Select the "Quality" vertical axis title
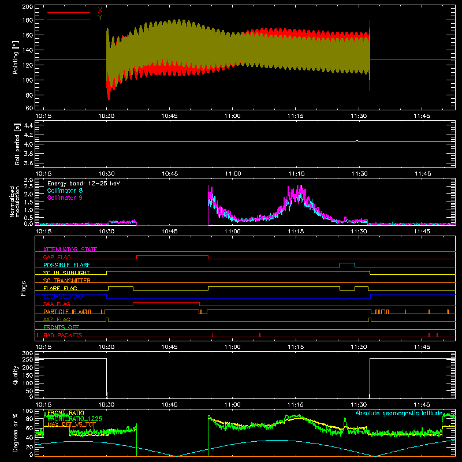Screen dimensions: 462x462 click(16, 375)
